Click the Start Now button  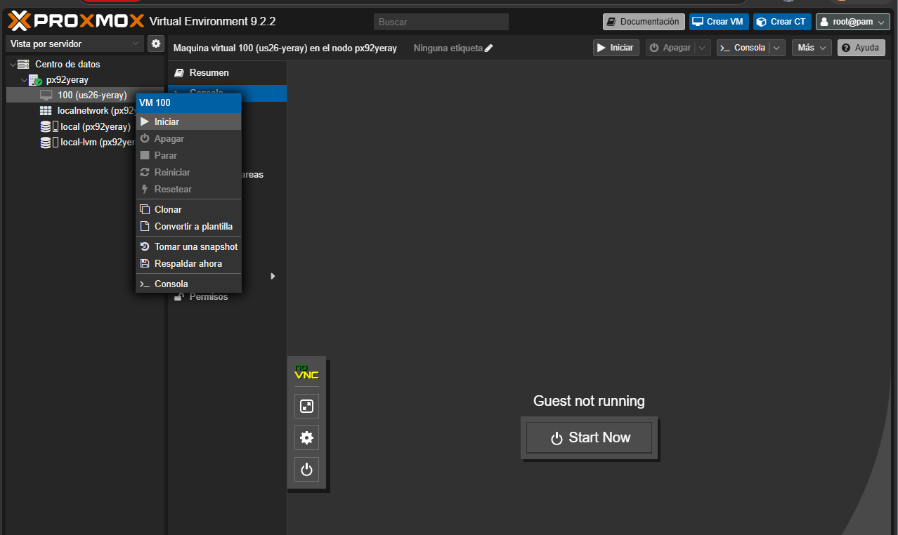tap(589, 437)
